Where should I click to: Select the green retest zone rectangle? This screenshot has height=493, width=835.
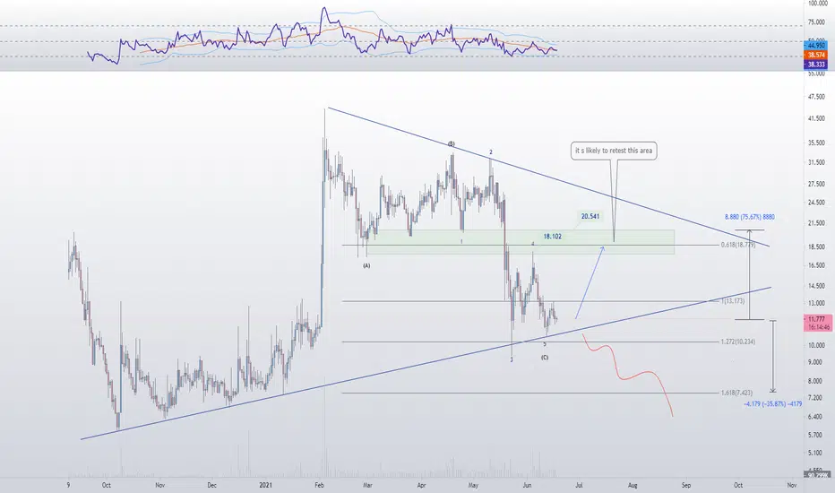click(521, 242)
